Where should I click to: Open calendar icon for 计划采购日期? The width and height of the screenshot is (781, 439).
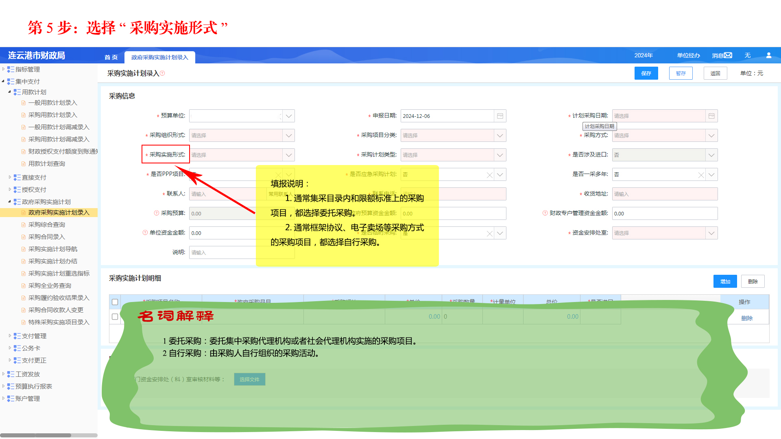[x=711, y=116]
